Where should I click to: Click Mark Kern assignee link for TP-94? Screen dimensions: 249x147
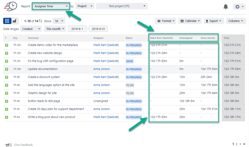coord(106,117)
